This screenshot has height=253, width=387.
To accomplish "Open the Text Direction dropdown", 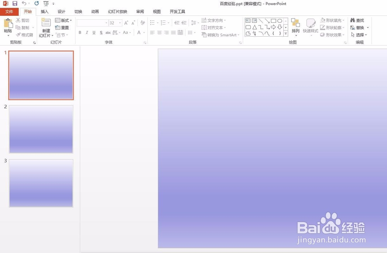I will click(x=214, y=20).
